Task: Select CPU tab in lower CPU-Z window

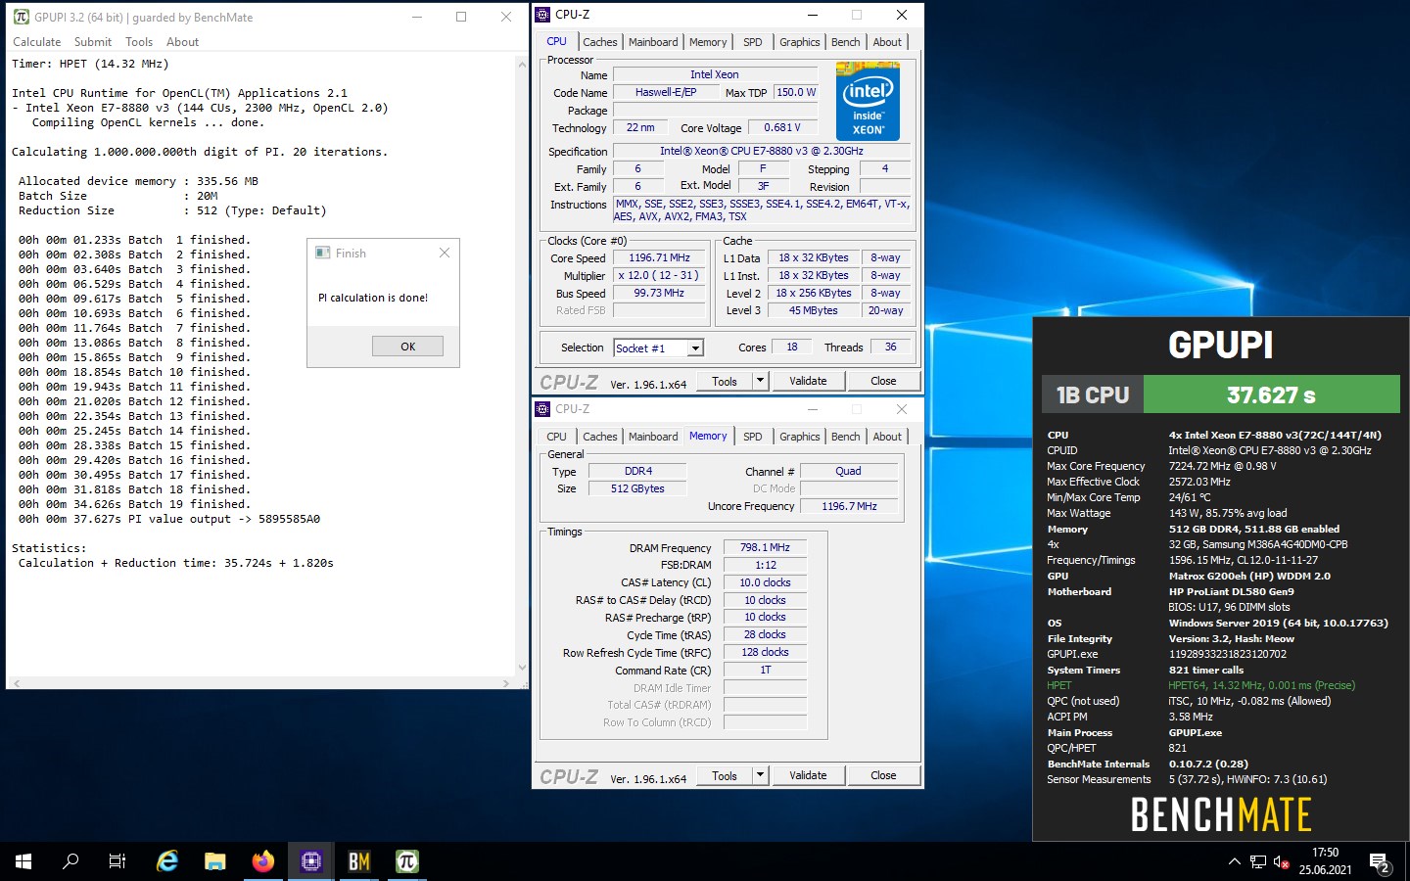Action: (x=556, y=437)
